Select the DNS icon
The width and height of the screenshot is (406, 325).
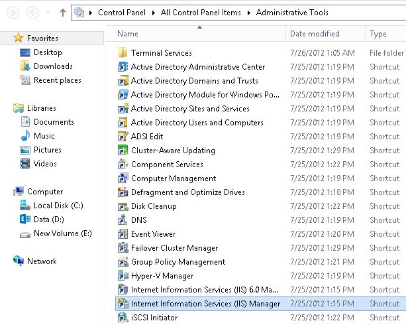pos(123,220)
